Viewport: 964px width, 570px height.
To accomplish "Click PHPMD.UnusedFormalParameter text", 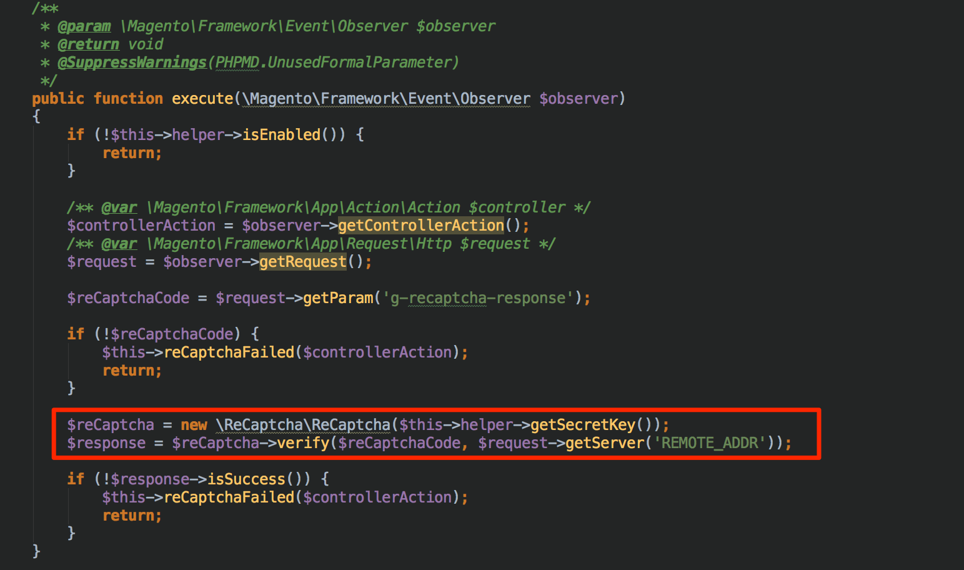I will coord(334,62).
